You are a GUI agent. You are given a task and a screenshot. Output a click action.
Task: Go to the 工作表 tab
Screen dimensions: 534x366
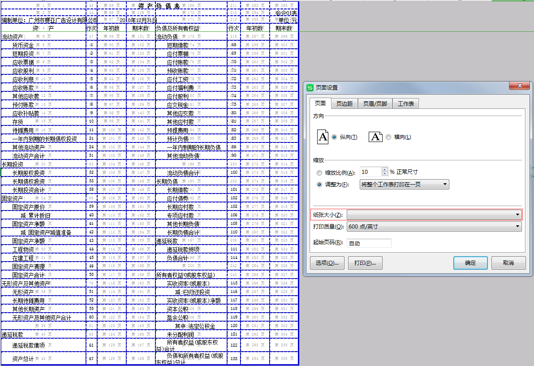coord(406,104)
